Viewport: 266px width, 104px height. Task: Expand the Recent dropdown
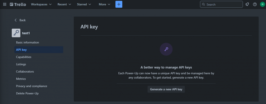pyautogui.click(x=64, y=4)
